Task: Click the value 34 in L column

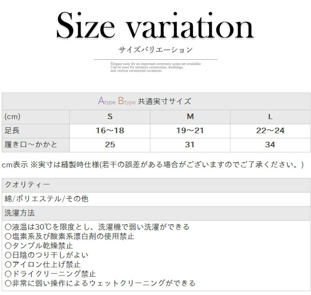Action: [x=270, y=145]
